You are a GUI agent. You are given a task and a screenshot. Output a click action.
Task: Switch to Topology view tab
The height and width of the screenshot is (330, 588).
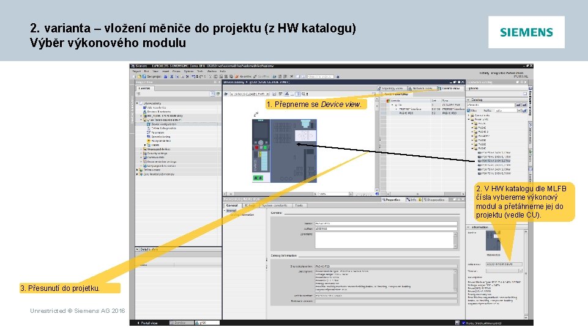[x=392, y=89]
